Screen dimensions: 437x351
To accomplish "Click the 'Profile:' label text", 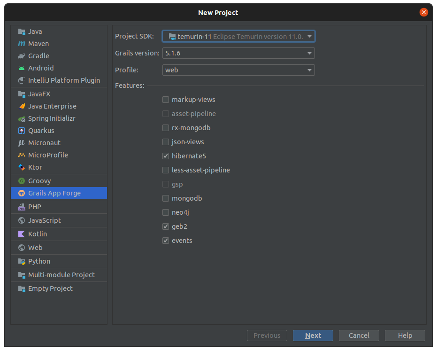I will click(127, 70).
